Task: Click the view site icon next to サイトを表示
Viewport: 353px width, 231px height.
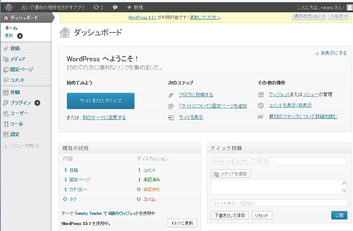Action: (x=171, y=117)
